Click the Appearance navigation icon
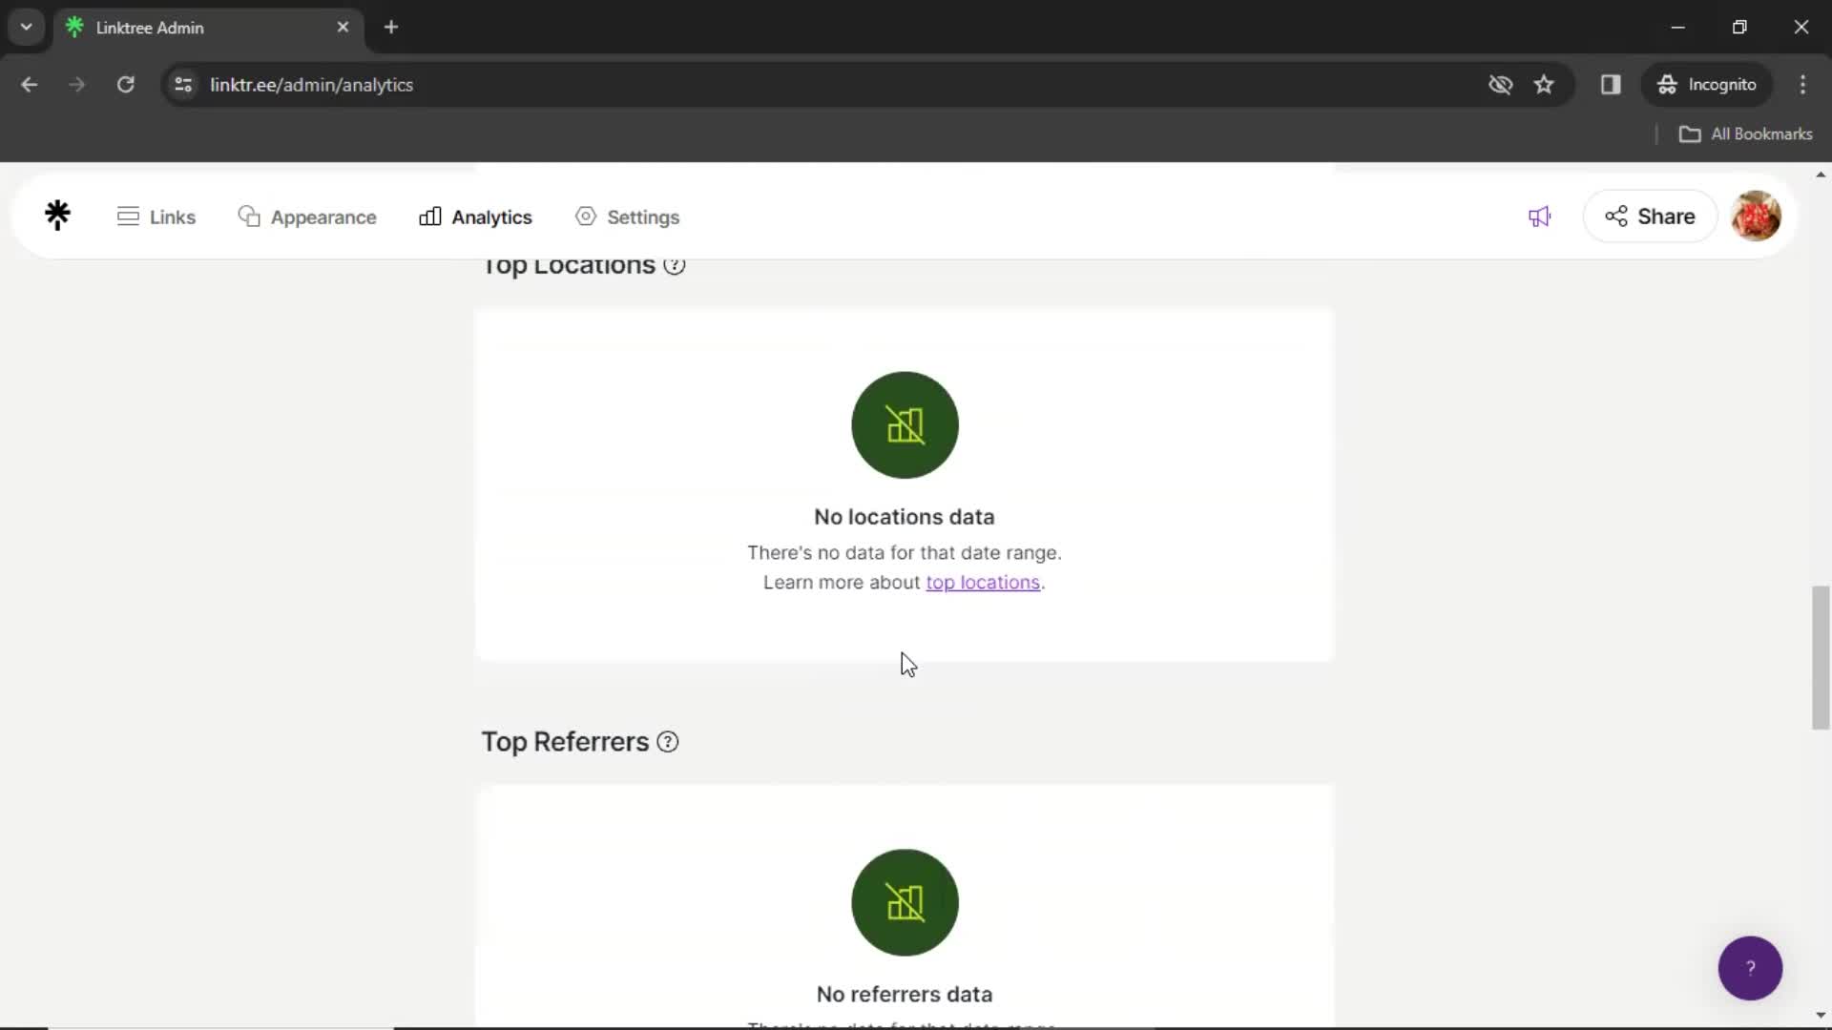Image resolution: width=1832 pixels, height=1030 pixels. pyautogui.click(x=248, y=216)
